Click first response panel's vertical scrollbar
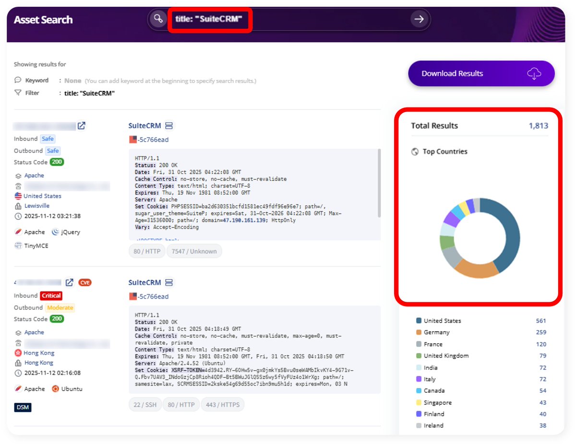 [x=379, y=182]
